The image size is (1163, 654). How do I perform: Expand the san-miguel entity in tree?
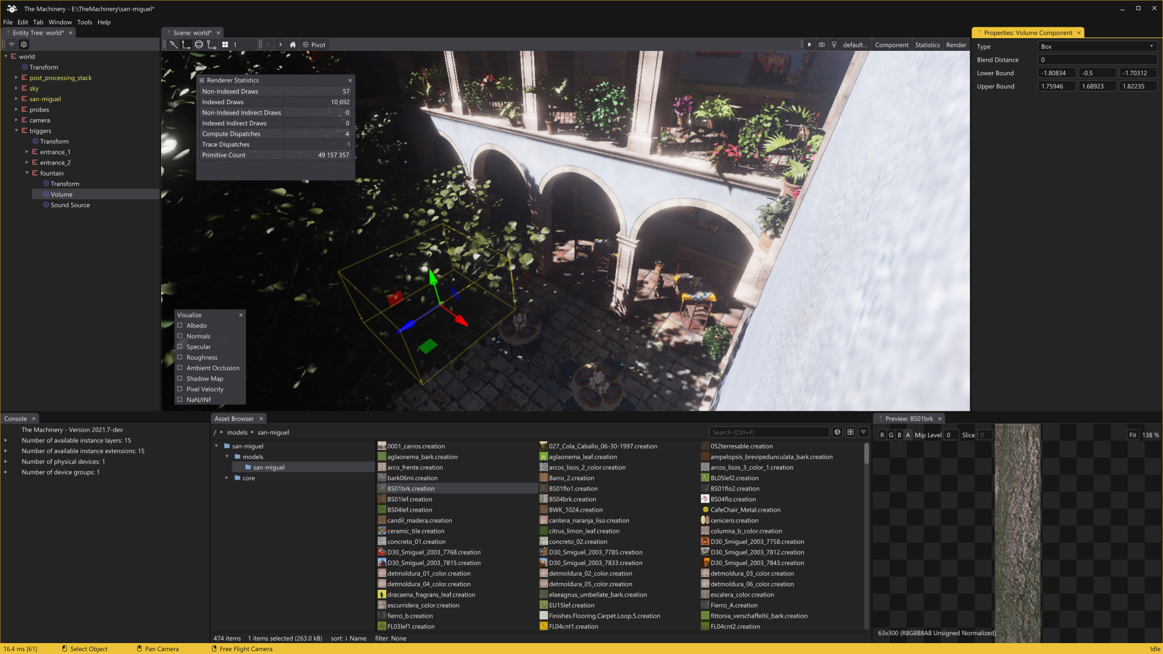pyautogui.click(x=16, y=99)
